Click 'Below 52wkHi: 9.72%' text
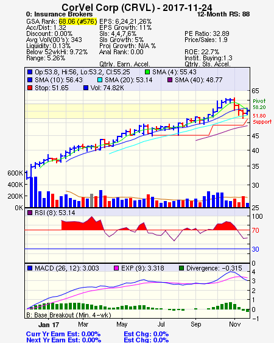This screenshot has height=343, width=274. (x=57, y=52)
